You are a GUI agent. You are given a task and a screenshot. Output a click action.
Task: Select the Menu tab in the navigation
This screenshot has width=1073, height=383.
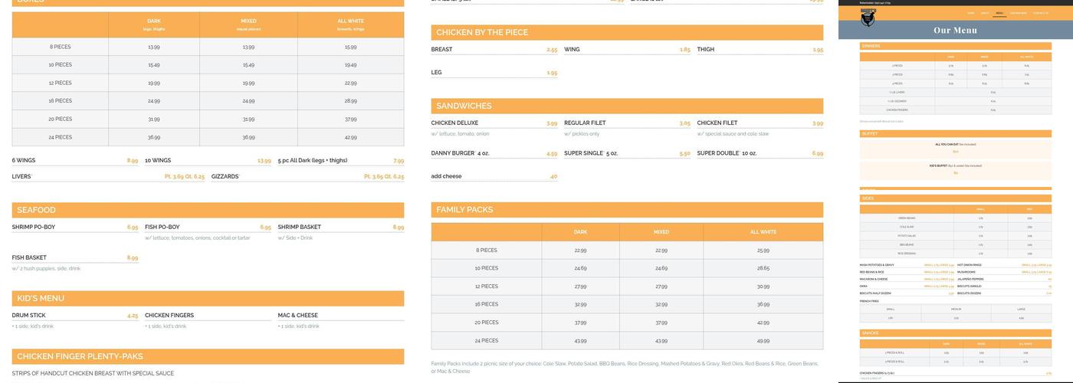pos(999,13)
